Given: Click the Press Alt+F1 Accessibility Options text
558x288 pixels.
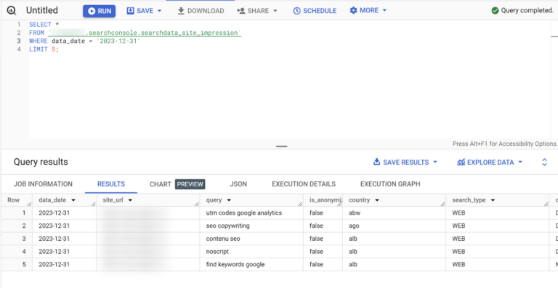Looking at the screenshot, I should [x=505, y=144].
